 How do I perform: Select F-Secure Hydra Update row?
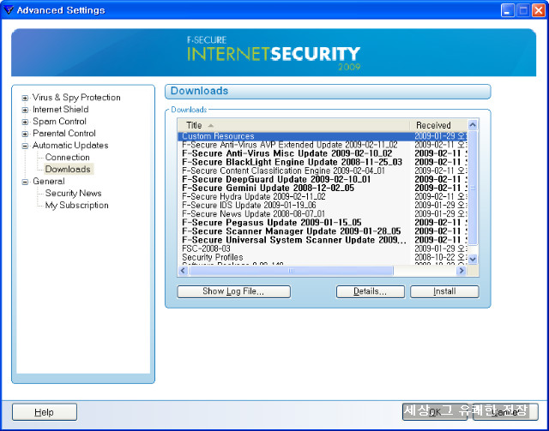point(323,196)
